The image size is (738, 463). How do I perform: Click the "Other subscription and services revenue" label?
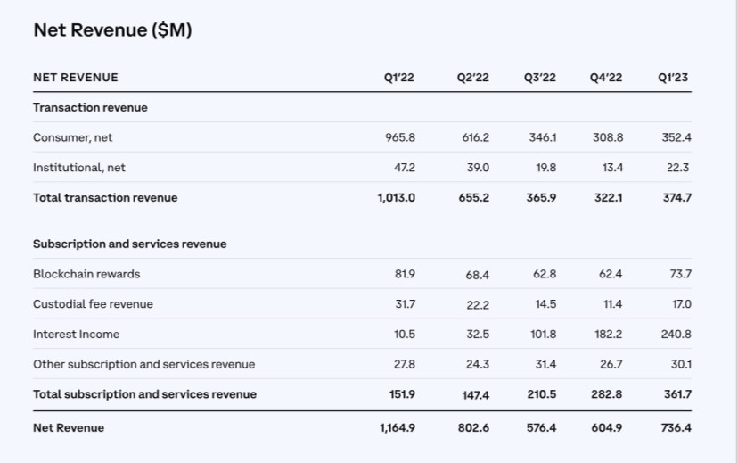[143, 364]
